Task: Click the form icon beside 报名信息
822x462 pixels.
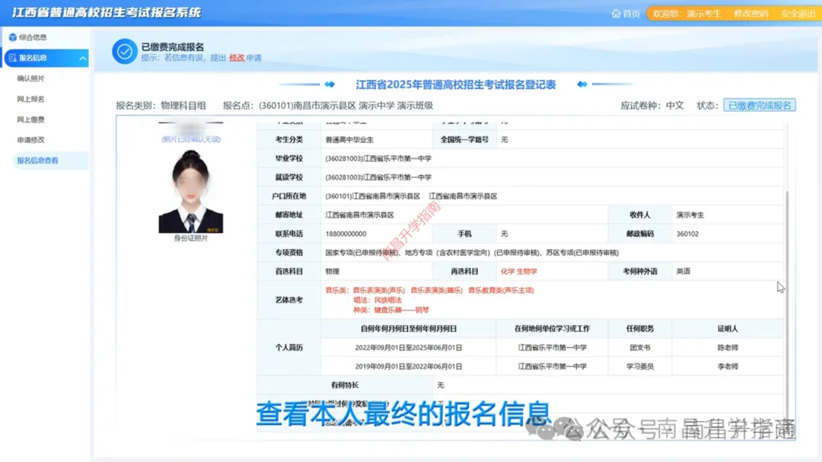Action: 13,58
